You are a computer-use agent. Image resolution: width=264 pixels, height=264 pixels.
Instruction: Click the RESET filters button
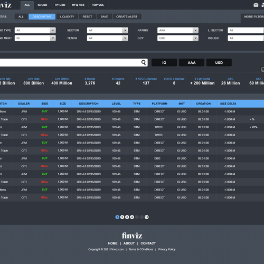click(87, 17)
